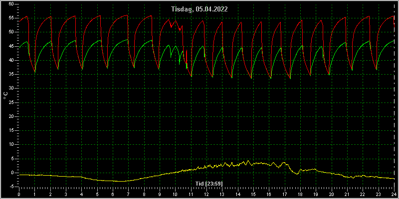Click hour 9 tick label

coord(160,194)
